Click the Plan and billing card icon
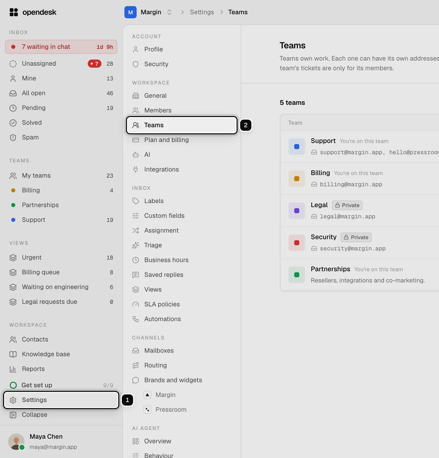This screenshot has width=439, height=458. (x=136, y=140)
